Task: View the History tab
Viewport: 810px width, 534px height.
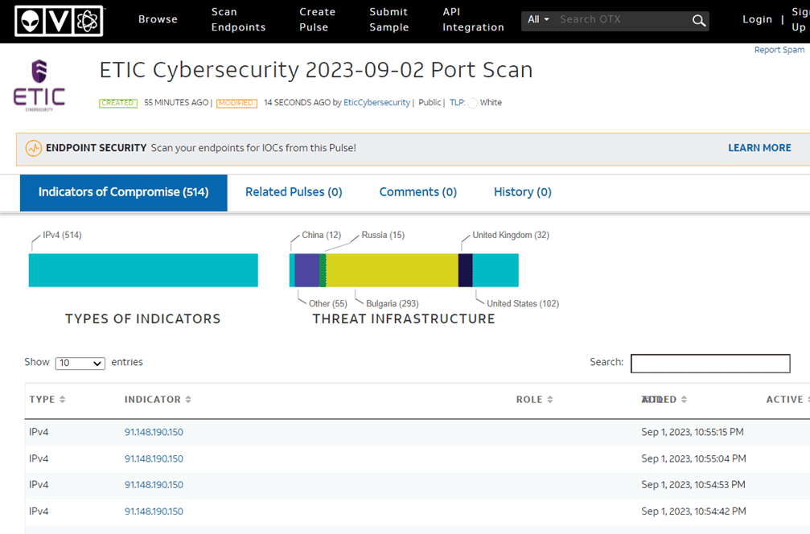Action: (x=522, y=192)
